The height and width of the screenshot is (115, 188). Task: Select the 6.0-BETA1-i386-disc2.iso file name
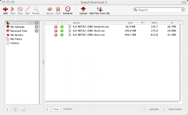point(89,31)
